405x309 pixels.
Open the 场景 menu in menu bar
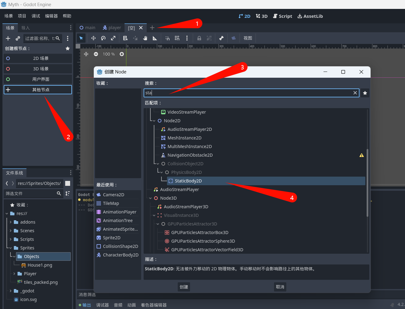[9, 16]
